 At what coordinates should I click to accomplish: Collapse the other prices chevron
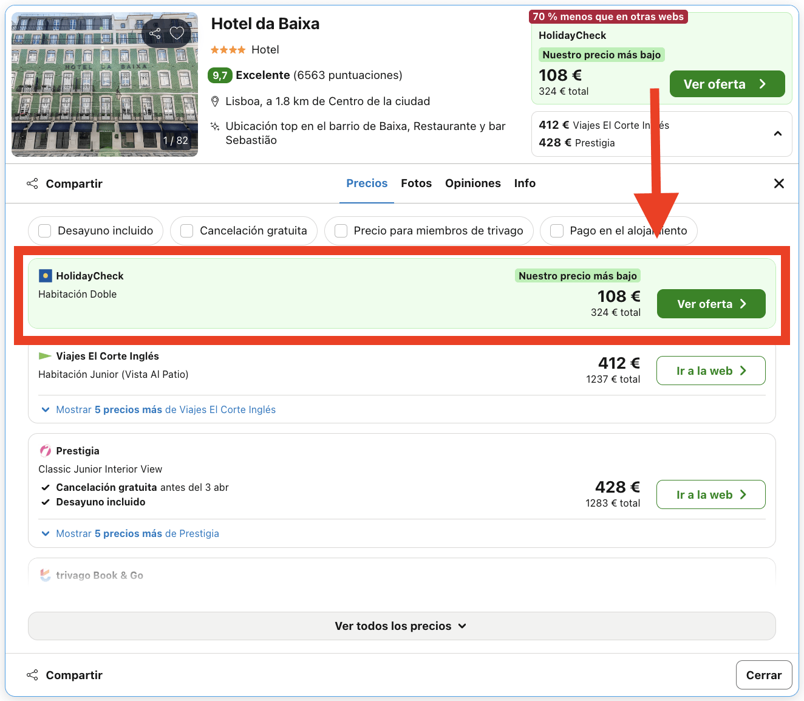click(778, 134)
